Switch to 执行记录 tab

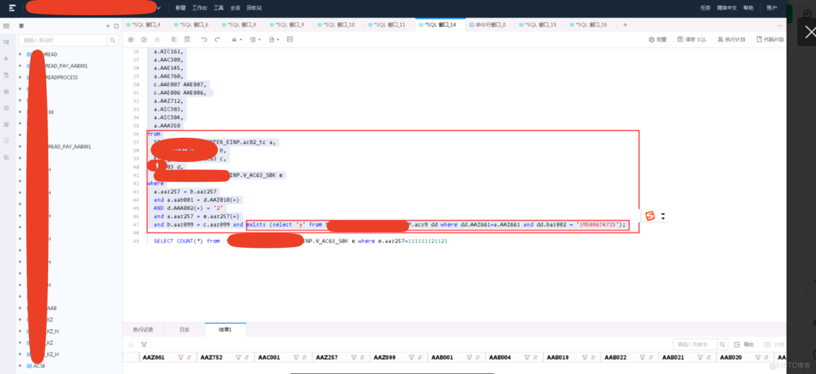[143, 330]
